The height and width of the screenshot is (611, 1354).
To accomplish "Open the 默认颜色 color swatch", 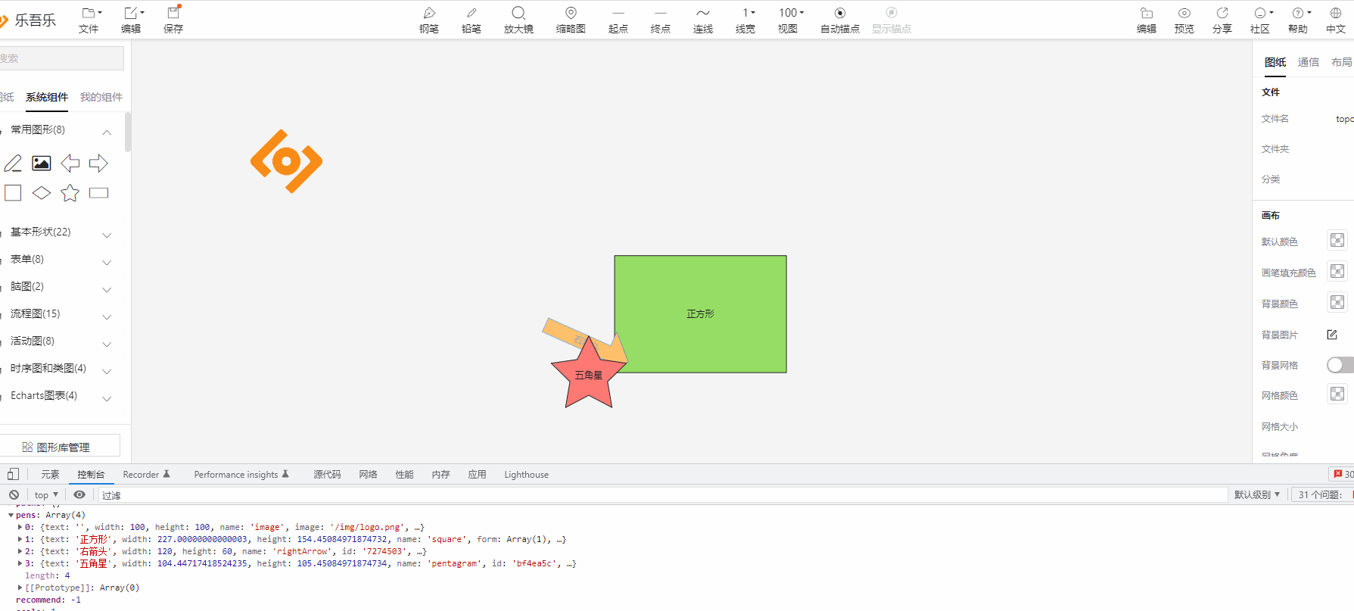I will (1337, 241).
